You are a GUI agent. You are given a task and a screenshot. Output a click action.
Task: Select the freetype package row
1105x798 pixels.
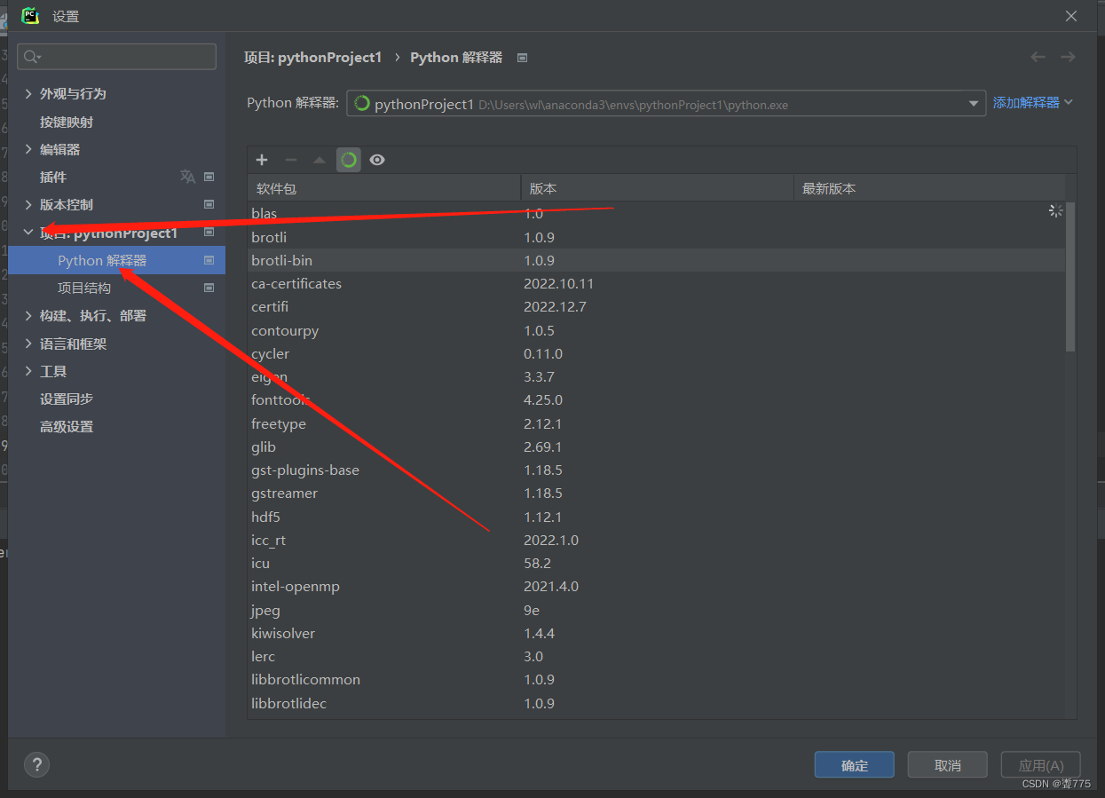(656, 423)
